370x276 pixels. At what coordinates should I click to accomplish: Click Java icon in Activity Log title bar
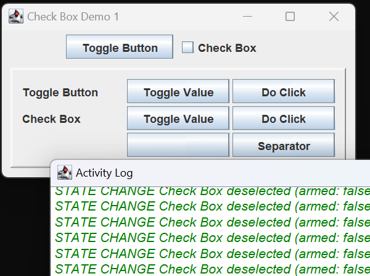click(65, 172)
